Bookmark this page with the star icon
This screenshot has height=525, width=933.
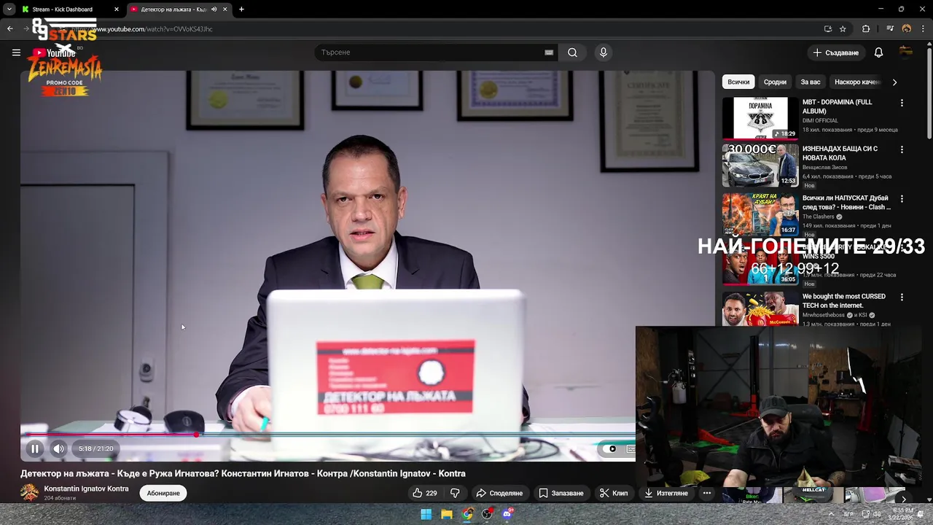point(843,29)
